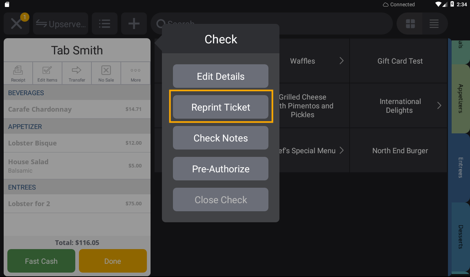Select the Receipt icon on the check panel
The image size is (470, 277).
tap(18, 73)
